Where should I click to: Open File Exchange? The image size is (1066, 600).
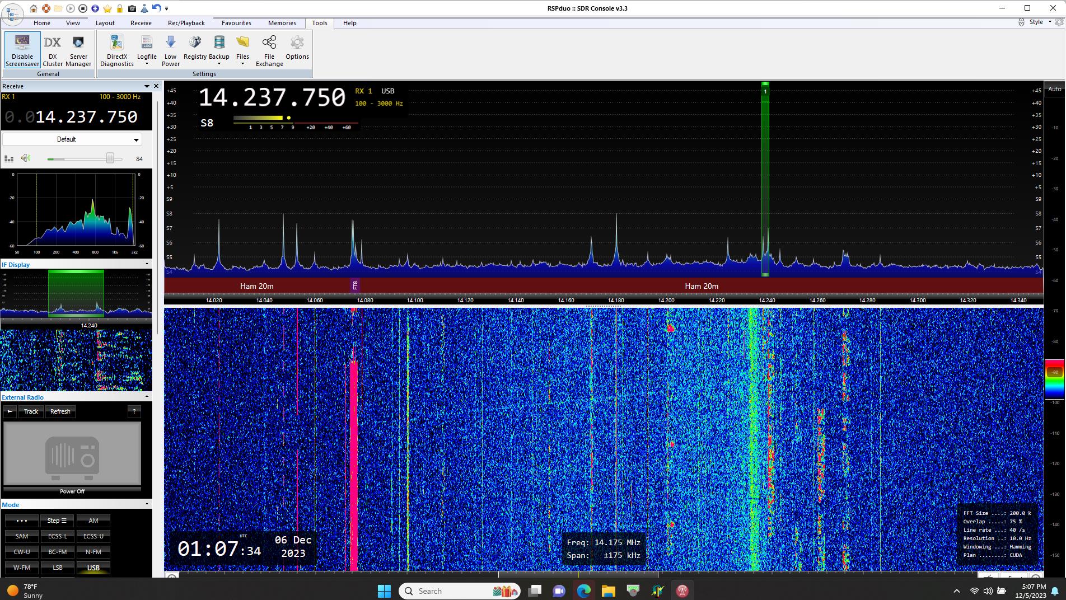(x=269, y=49)
